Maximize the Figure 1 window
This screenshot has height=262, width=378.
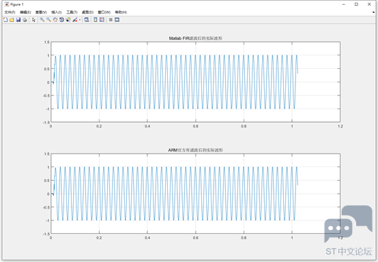[x=356, y=4]
